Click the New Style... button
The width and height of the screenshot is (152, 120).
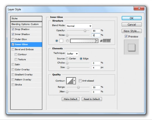[x=132, y=31]
